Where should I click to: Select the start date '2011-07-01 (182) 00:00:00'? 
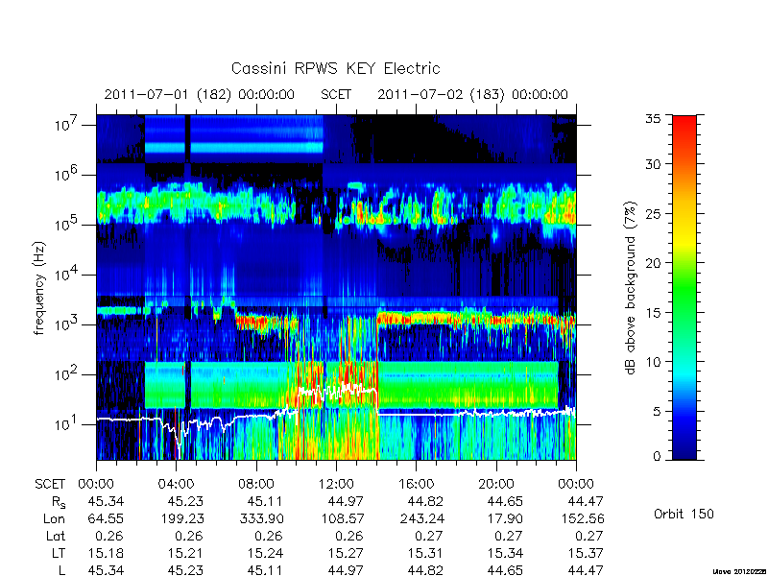pos(199,94)
